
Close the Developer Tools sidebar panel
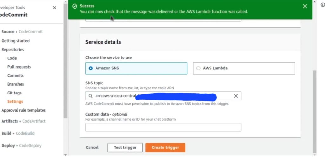55,8
